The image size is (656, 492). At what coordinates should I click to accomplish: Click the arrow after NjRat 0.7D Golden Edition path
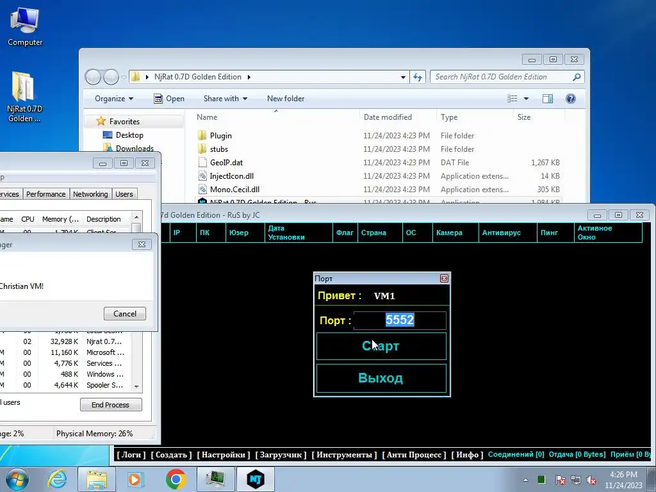click(x=249, y=77)
